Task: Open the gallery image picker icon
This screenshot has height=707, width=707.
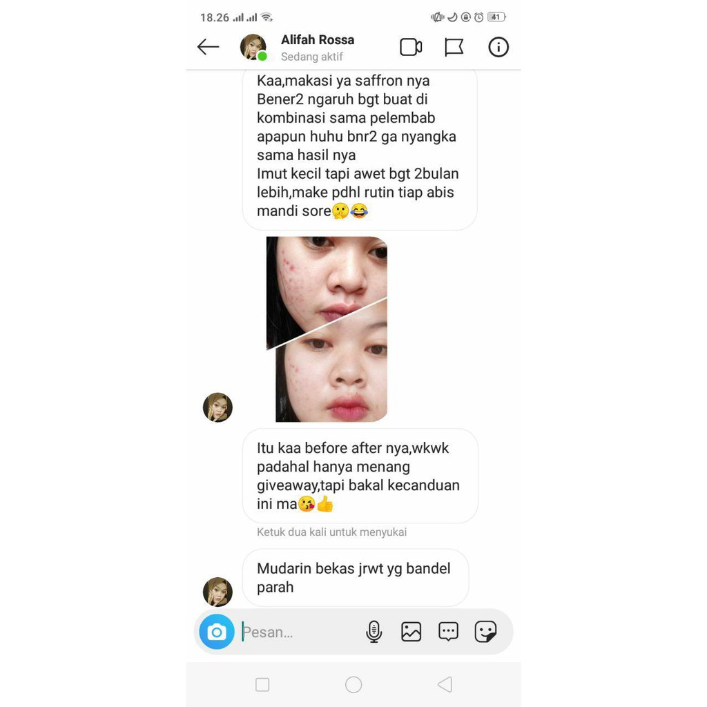Action: click(x=411, y=632)
